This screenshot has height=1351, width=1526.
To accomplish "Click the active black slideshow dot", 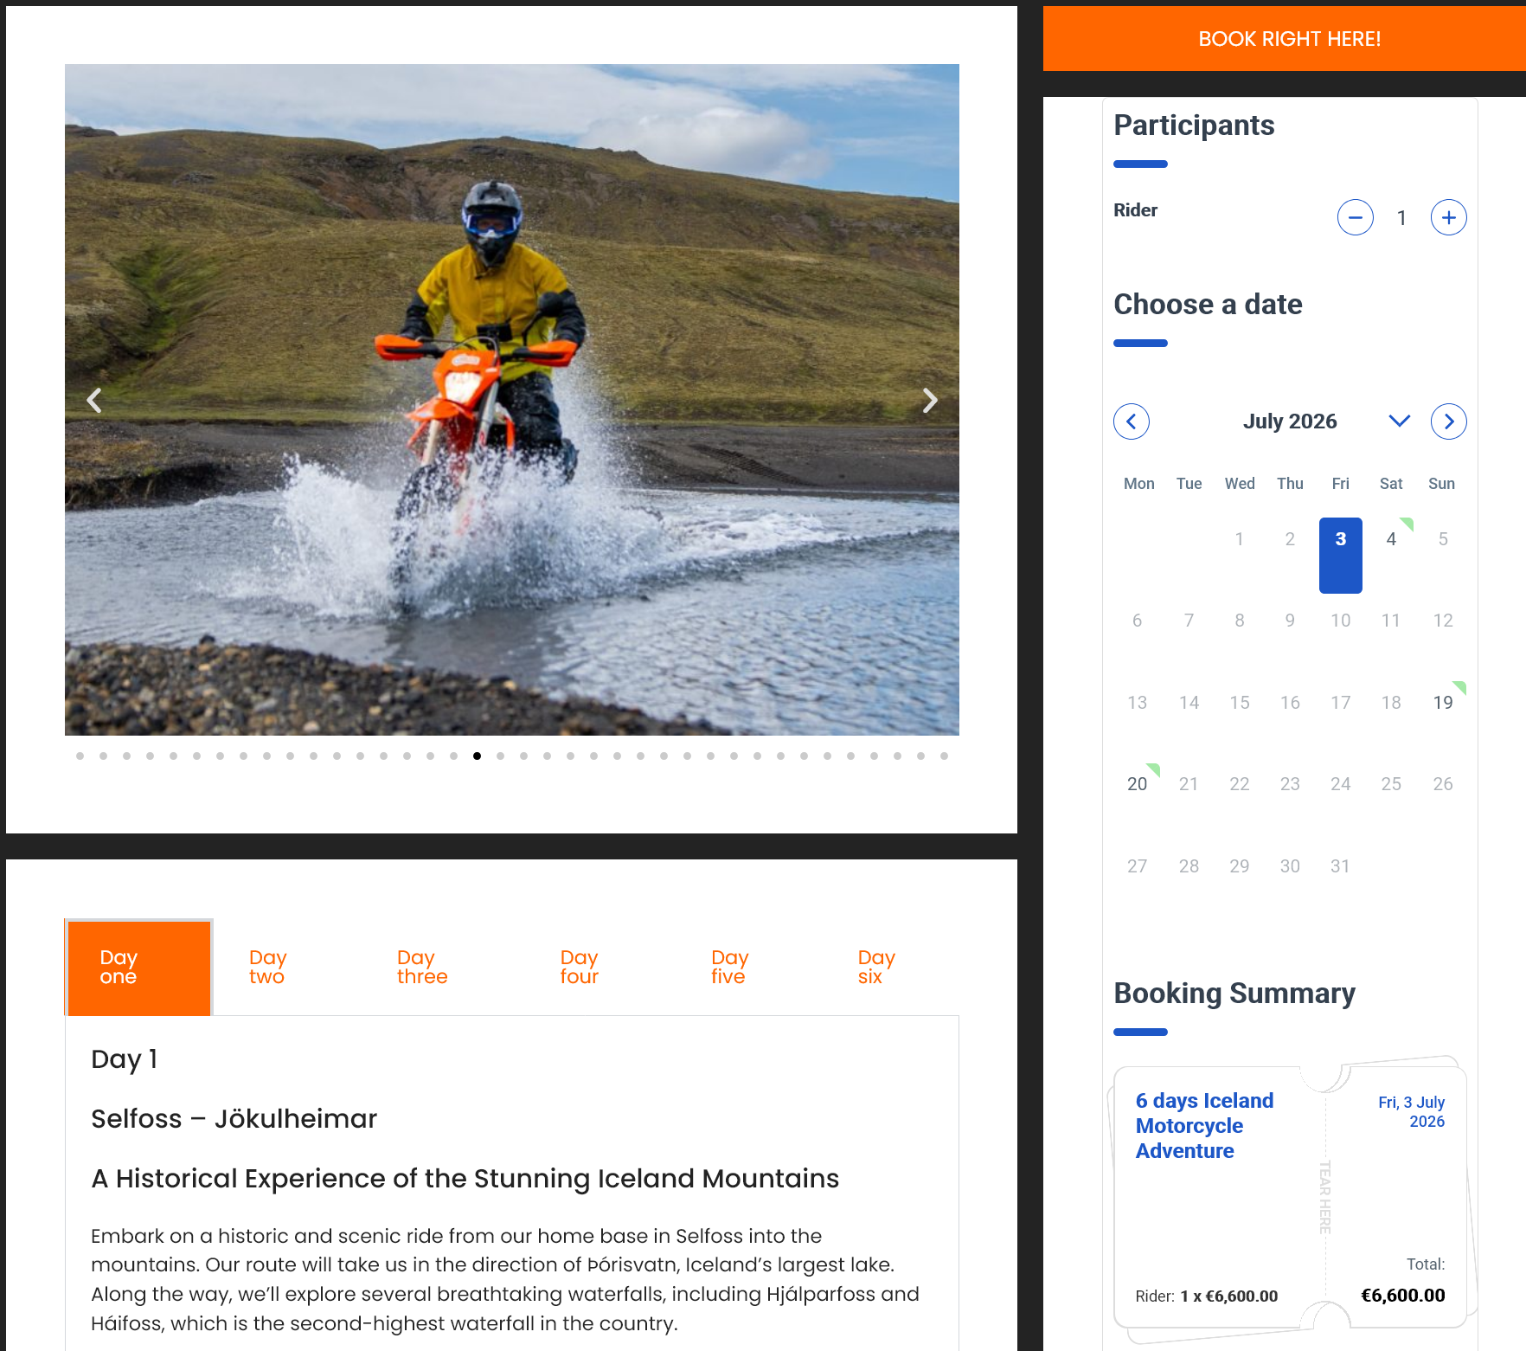I will tap(477, 756).
